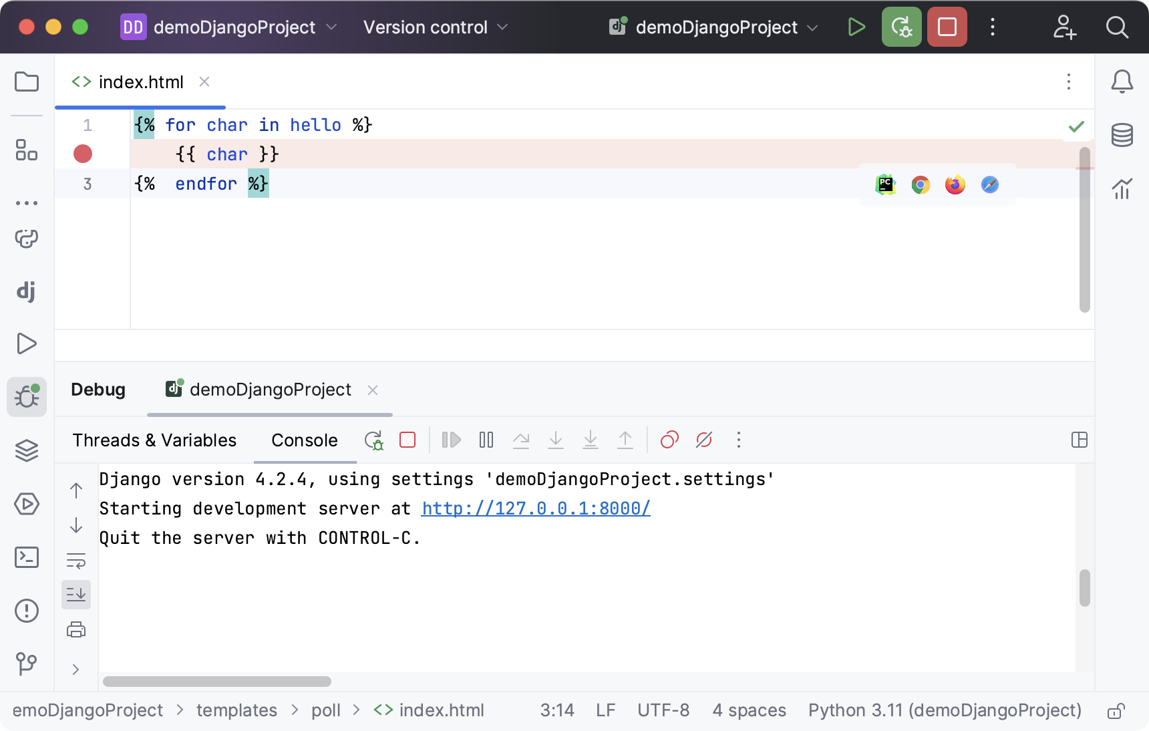Toggle soft-wrap in the console output
Image resolution: width=1149 pixels, height=731 pixels.
point(76,561)
